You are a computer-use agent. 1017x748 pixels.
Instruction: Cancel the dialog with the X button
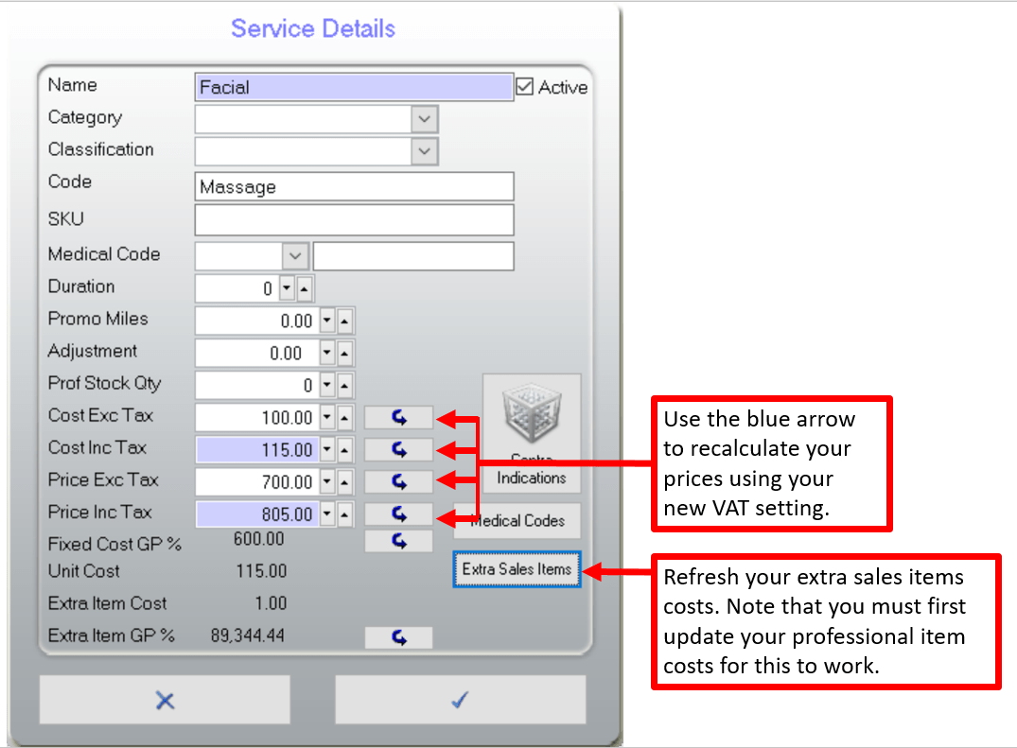(x=164, y=699)
